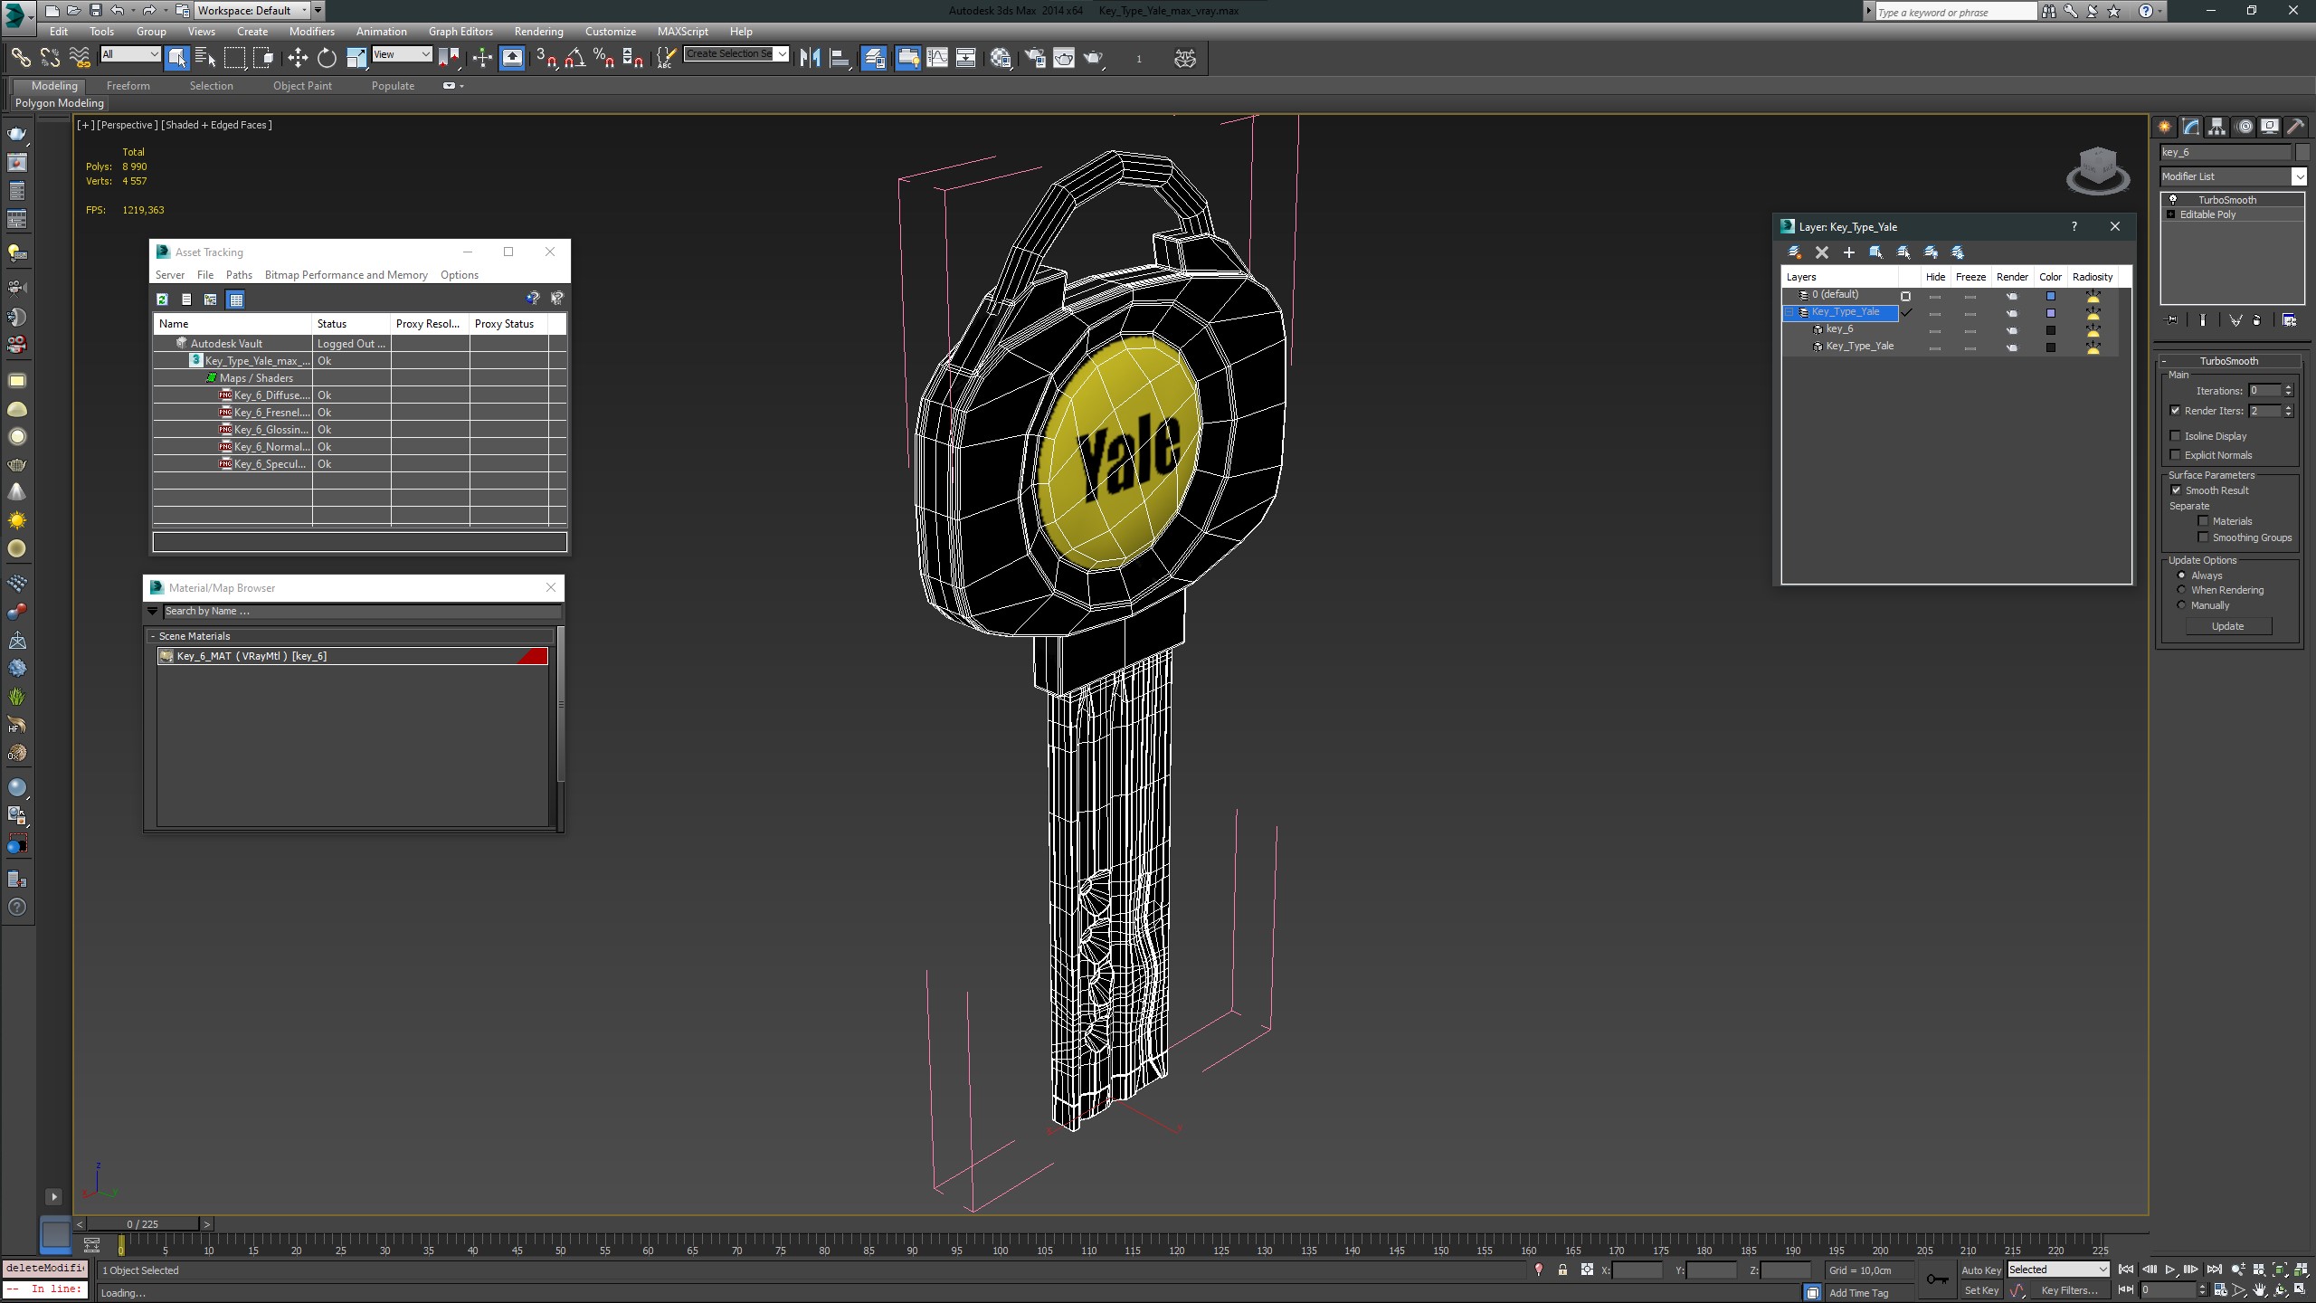Click the Set Key button
This screenshot has height=1303, width=2316.
tap(1980, 1291)
